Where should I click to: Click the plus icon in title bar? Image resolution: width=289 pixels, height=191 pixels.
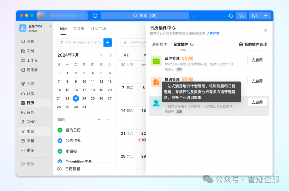pos(266,16)
